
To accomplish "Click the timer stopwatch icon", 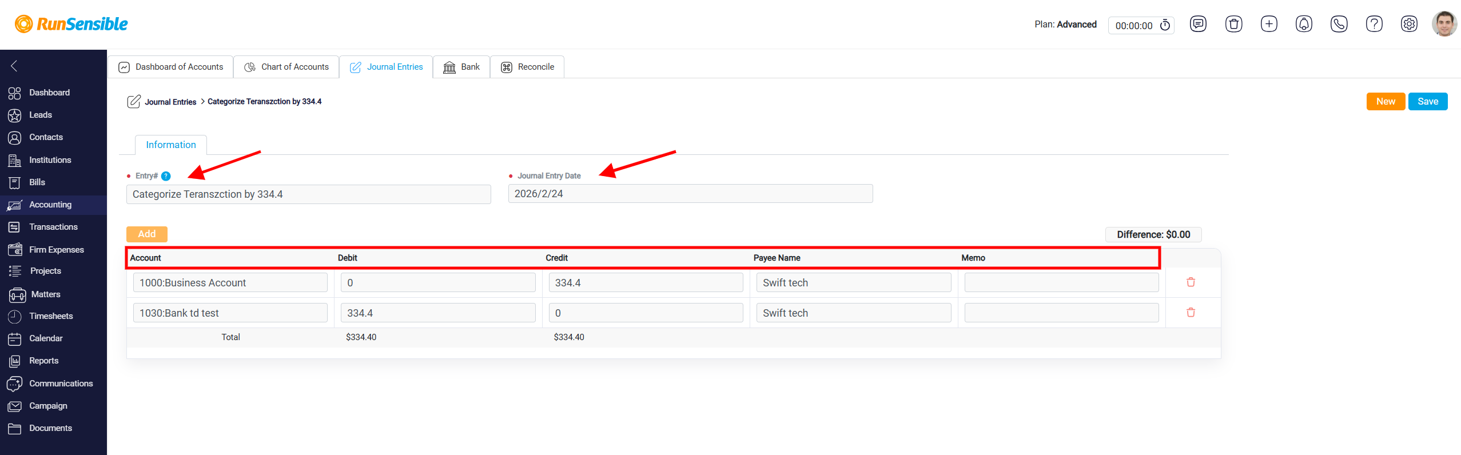I will 1165,25.
